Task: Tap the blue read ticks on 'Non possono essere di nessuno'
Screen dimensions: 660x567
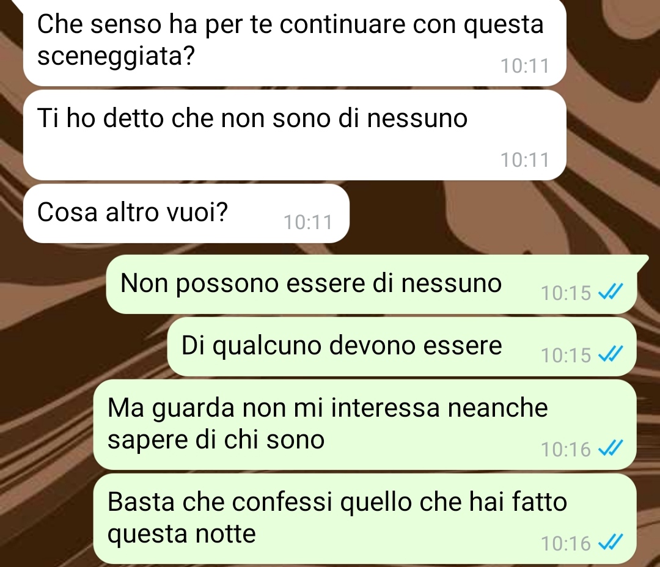Action: click(x=610, y=291)
